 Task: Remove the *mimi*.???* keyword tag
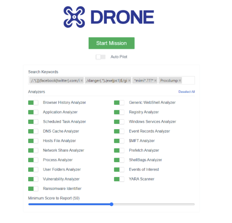tap(155, 81)
